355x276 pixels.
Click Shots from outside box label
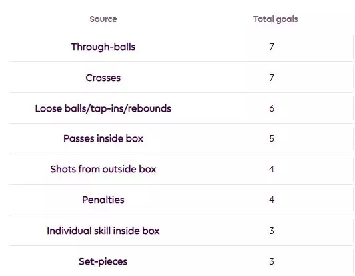tap(103, 169)
